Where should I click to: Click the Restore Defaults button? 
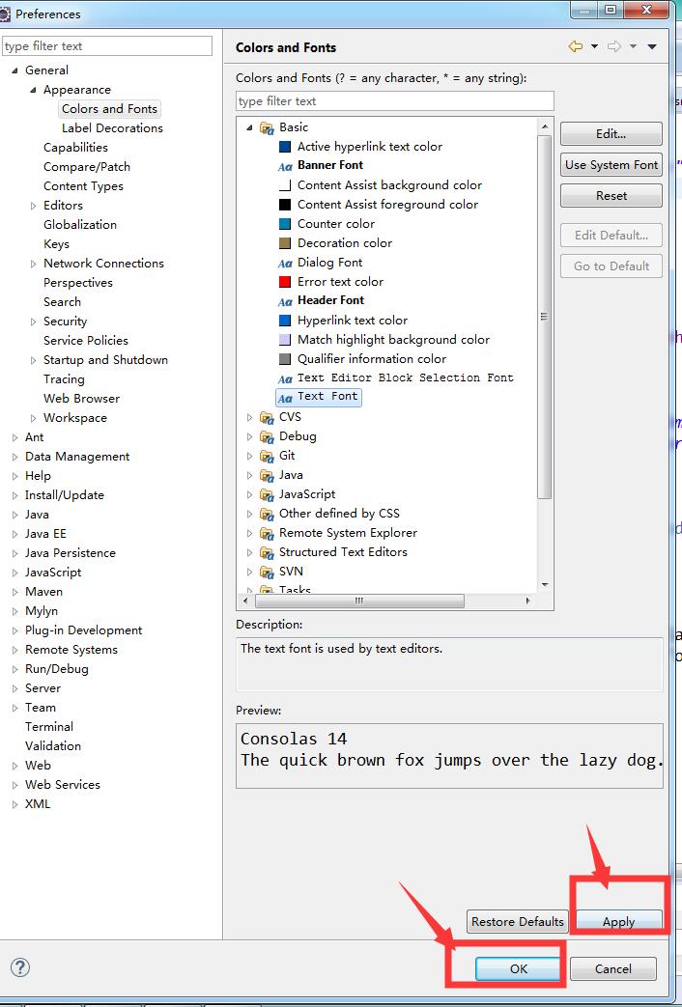click(517, 921)
